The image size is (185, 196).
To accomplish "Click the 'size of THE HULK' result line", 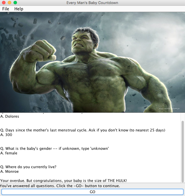I will coord(64,181).
